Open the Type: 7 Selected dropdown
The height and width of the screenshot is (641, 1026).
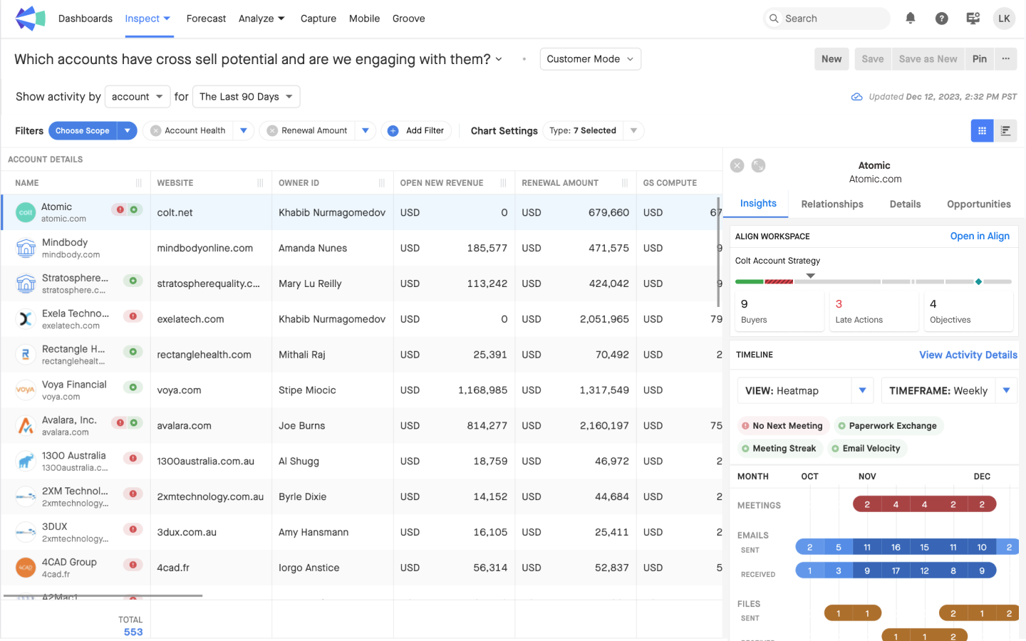tap(594, 131)
